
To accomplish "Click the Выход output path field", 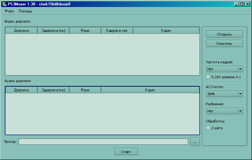I will pyautogui.click(x=103, y=142).
